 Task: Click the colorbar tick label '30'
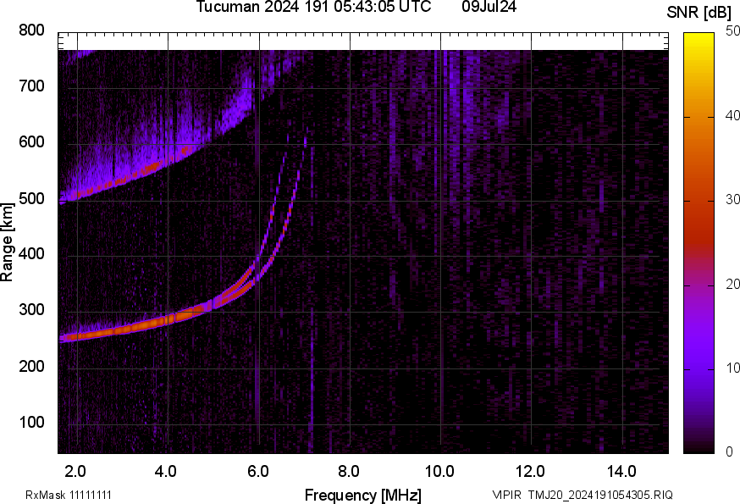click(732, 199)
